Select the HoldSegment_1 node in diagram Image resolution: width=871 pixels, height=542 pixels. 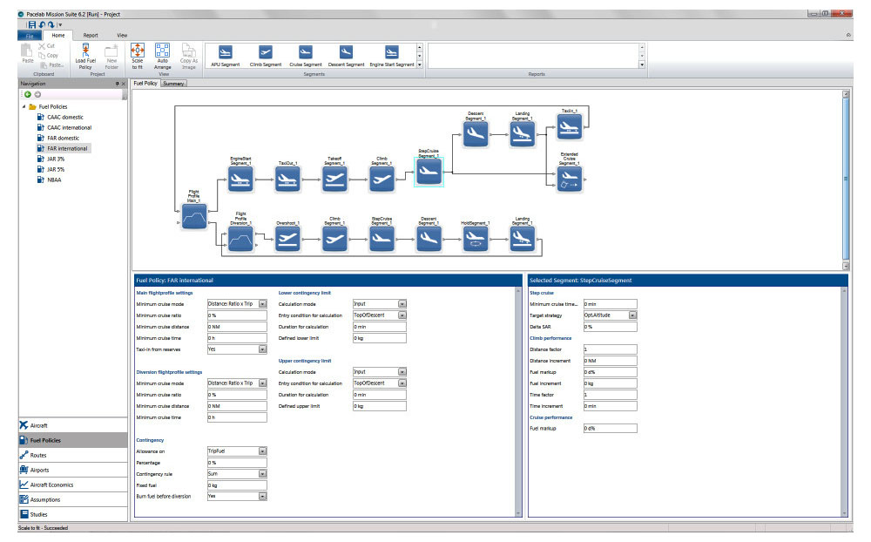476,239
